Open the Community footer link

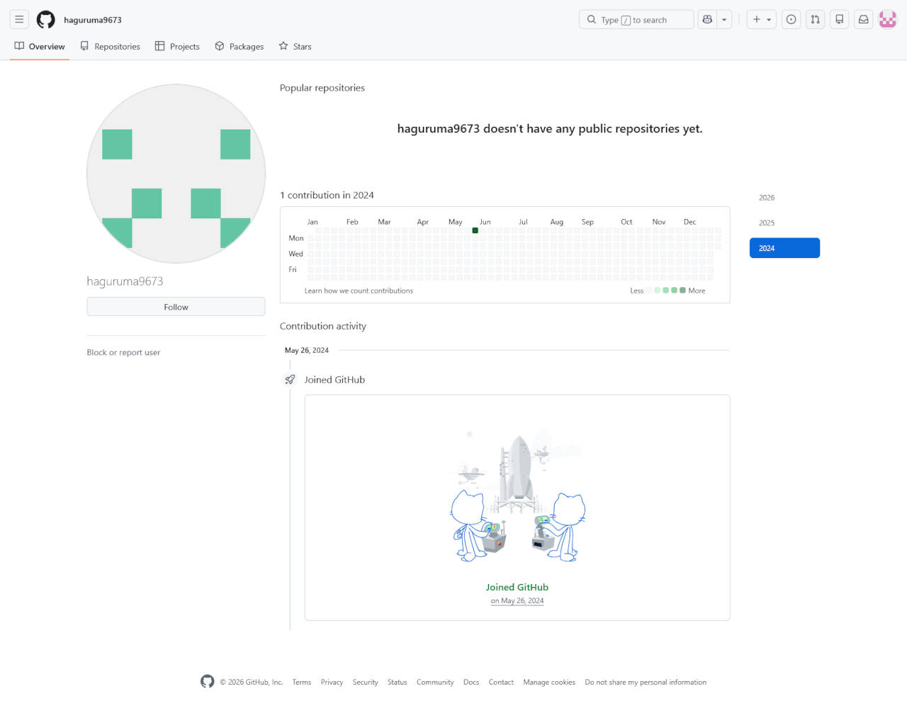click(x=435, y=683)
